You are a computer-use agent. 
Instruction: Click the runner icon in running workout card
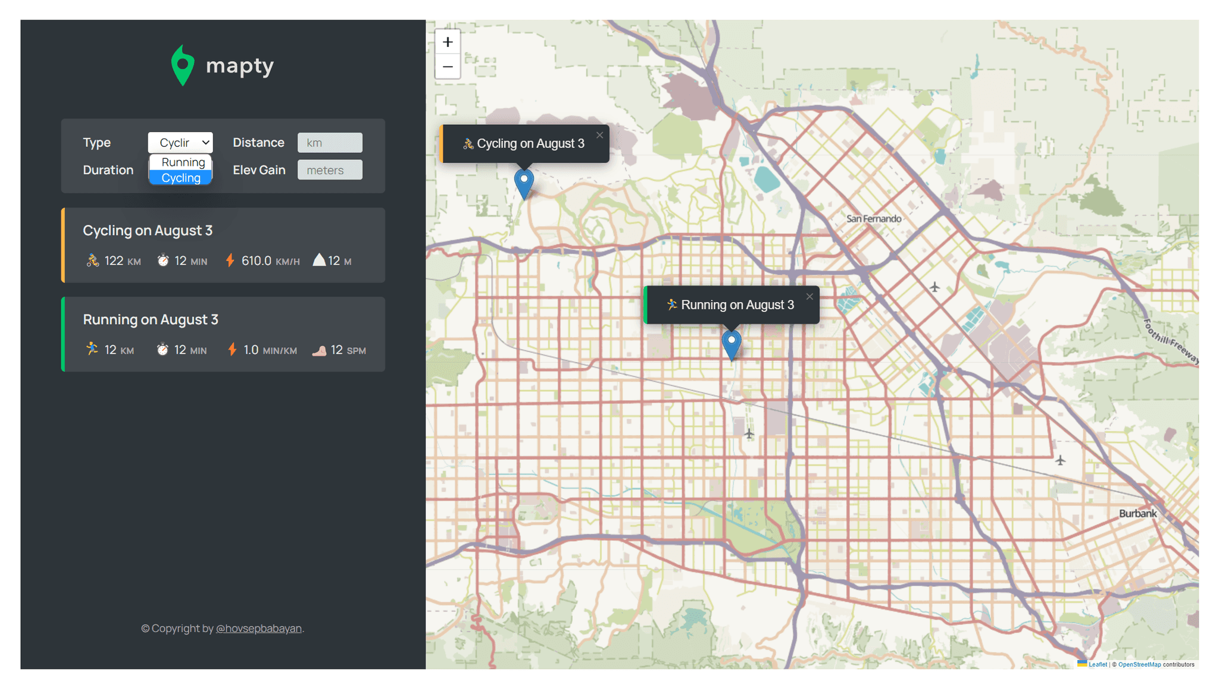pos(92,349)
